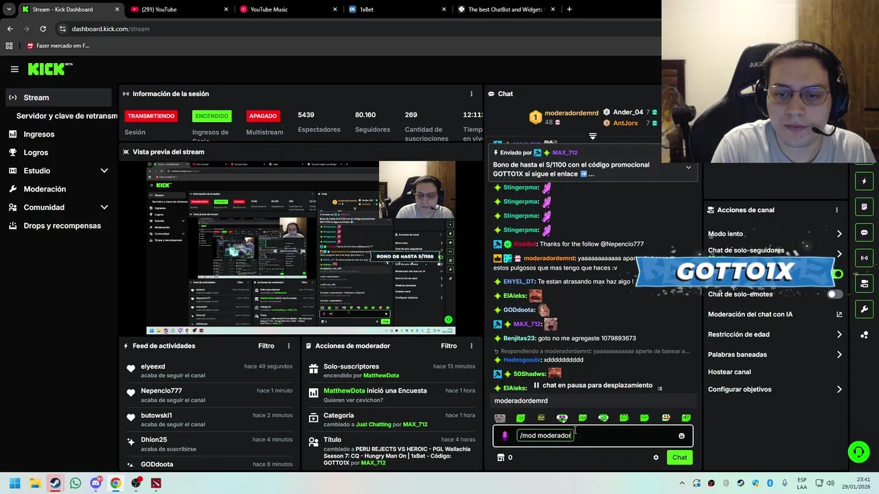Expand the Estudio sidebar section
The image size is (879, 494).
104,171
